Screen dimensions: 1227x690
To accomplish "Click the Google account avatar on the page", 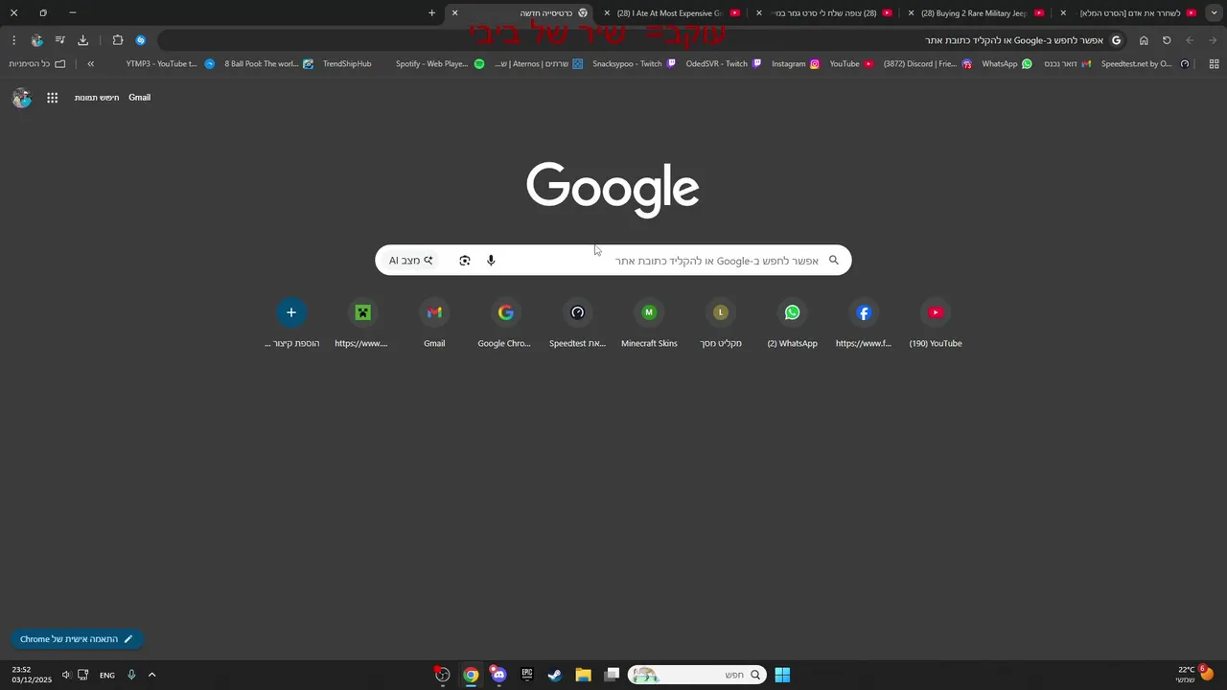I will [x=22, y=98].
